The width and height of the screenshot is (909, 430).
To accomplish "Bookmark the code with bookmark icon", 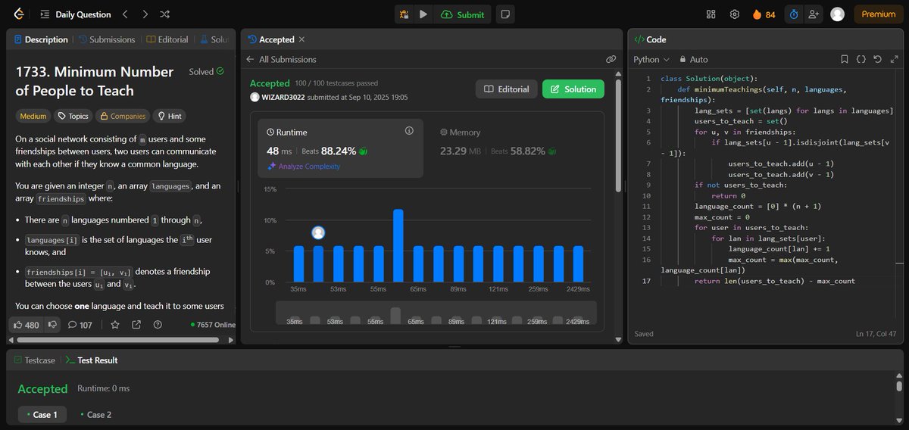I will pos(845,59).
